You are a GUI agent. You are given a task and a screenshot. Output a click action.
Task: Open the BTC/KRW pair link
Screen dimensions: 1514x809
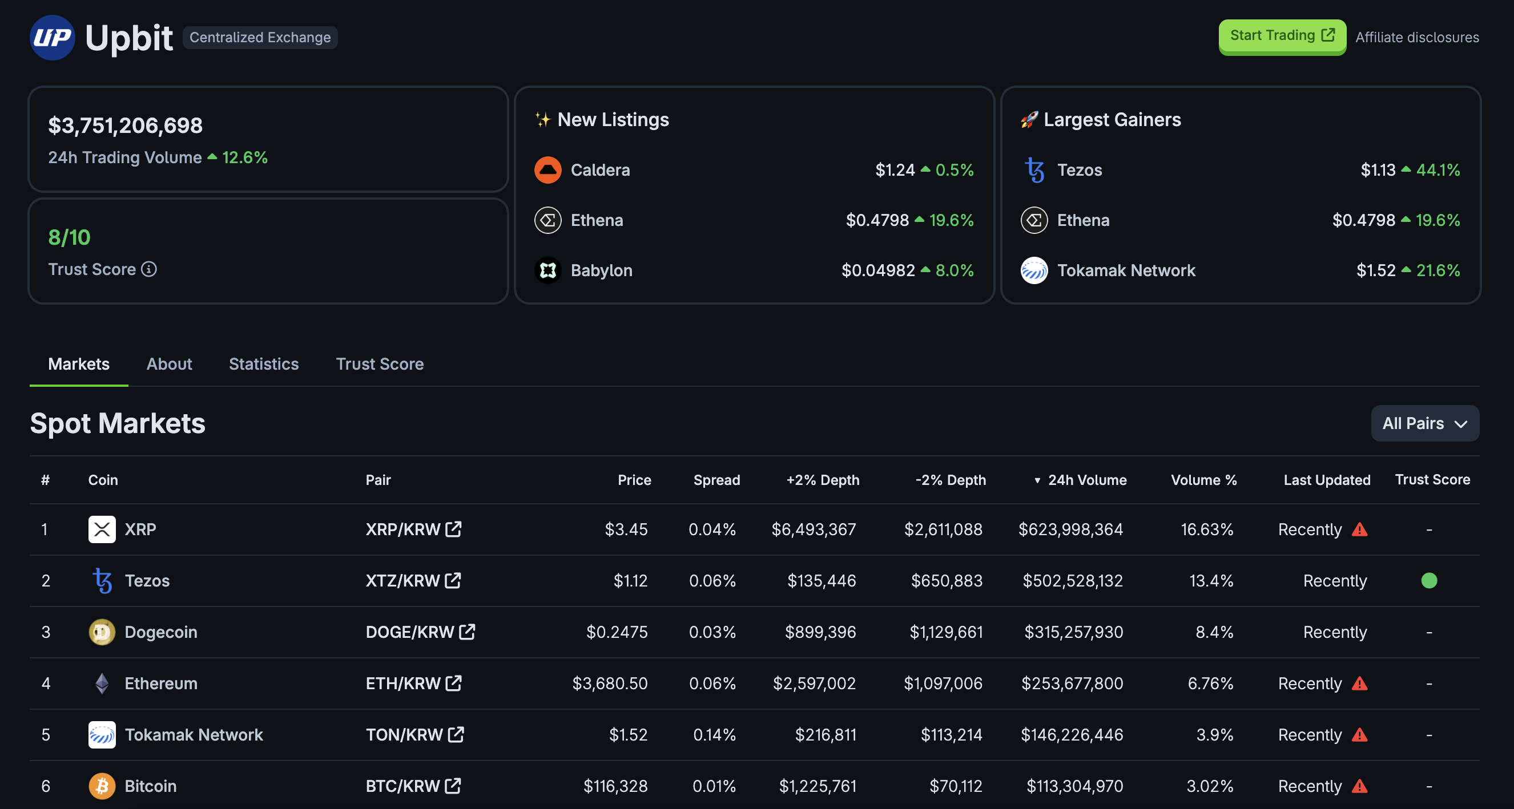[402, 786]
